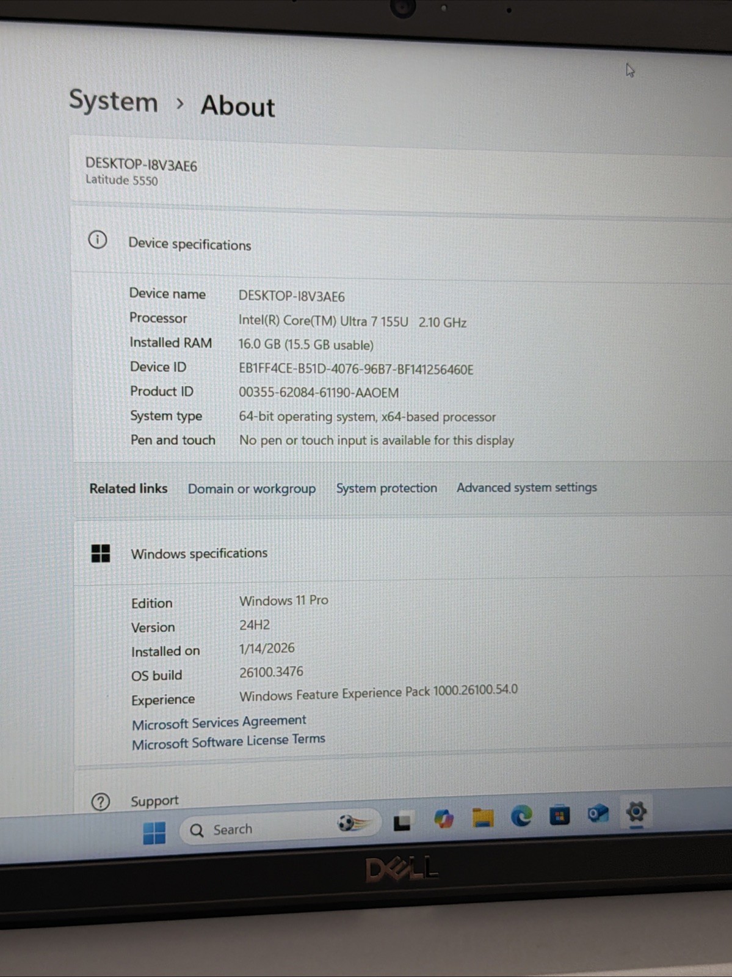Select the 64-bit operating system text
This screenshot has width=732, height=977.
pyautogui.click(x=367, y=417)
